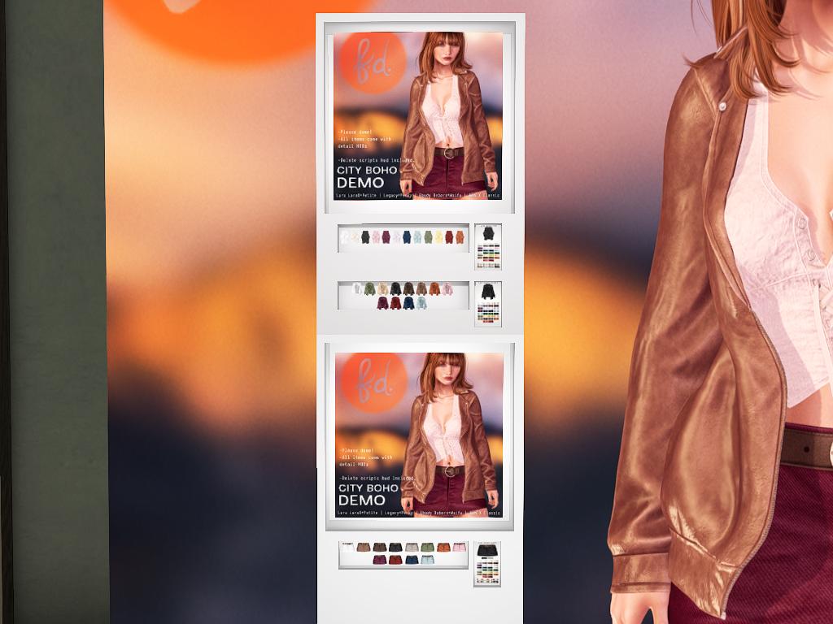This screenshot has height=624, width=833.
Task: Select the green skirt icon
Action: [x=428, y=547]
